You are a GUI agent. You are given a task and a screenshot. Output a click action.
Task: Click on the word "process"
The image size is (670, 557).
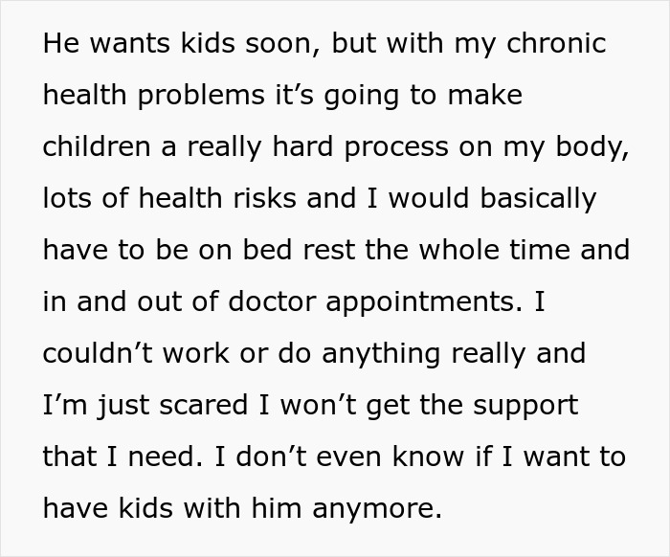point(396,148)
